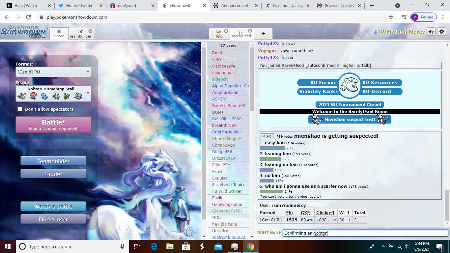This screenshot has width=450, height=253.
Task: Close the Teambuilder tab
Action: point(90,31)
